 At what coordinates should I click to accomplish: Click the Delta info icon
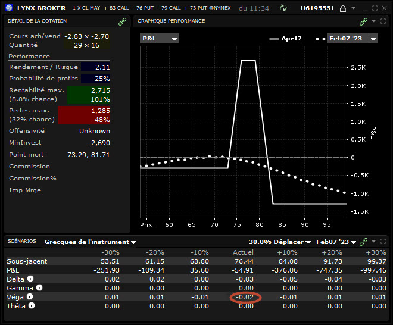click(x=30, y=279)
